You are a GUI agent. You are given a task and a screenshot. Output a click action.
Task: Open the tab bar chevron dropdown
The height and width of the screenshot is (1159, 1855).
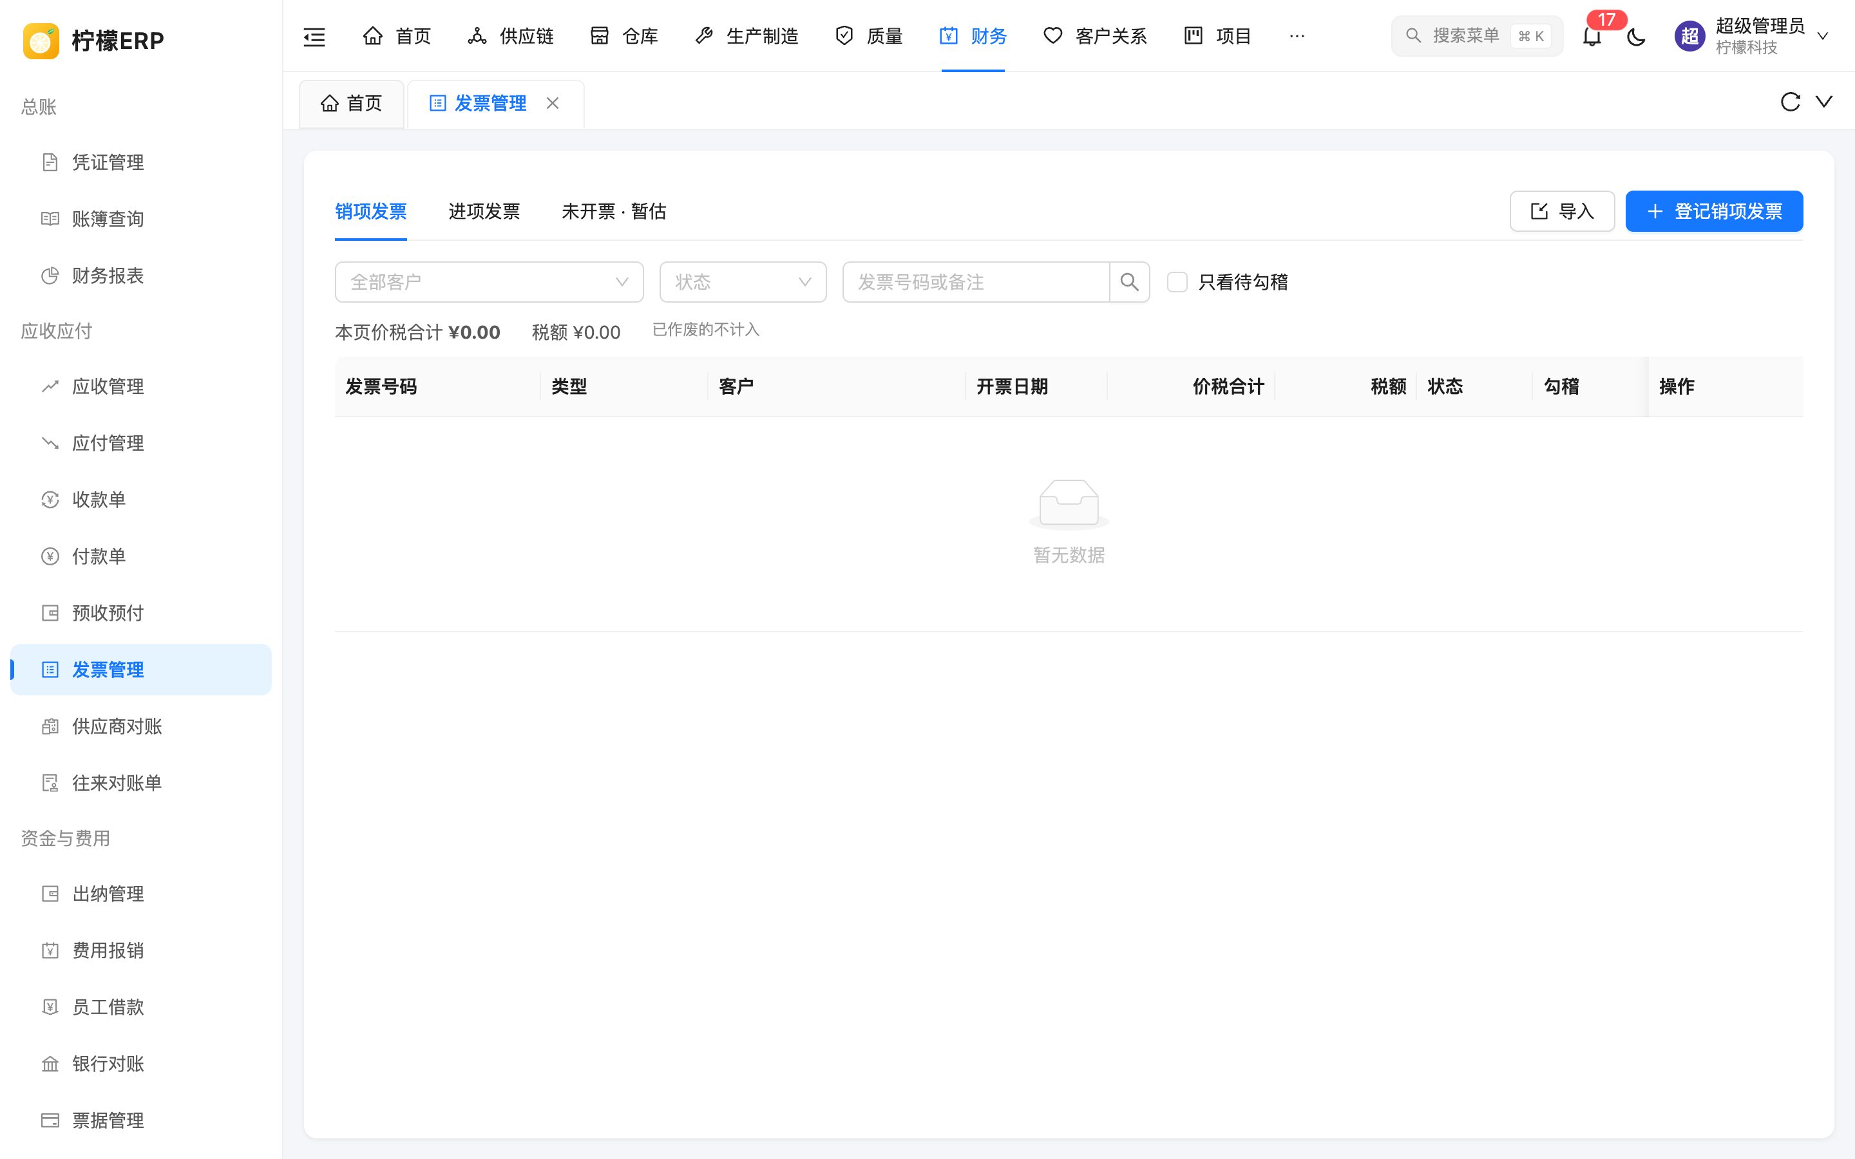click(1824, 102)
